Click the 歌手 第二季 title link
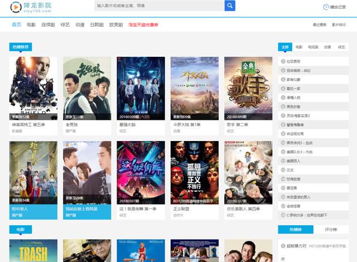 (237, 125)
